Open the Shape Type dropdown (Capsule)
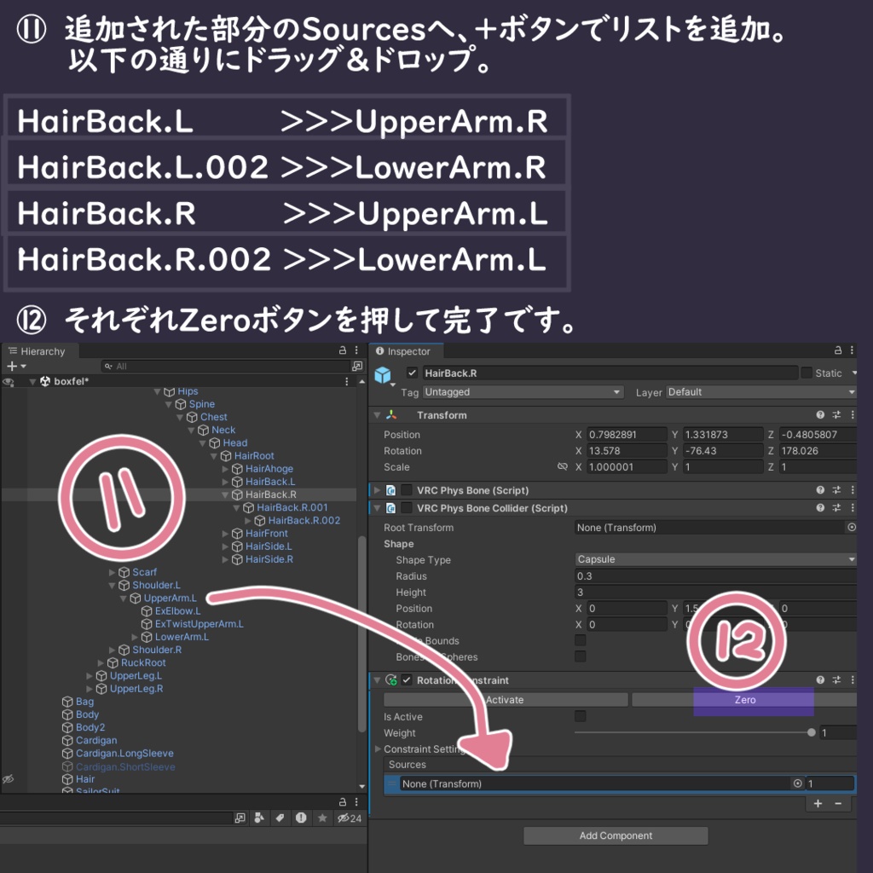The height and width of the screenshot is (873, 873). pyautogui.click(x=715, y=559)
